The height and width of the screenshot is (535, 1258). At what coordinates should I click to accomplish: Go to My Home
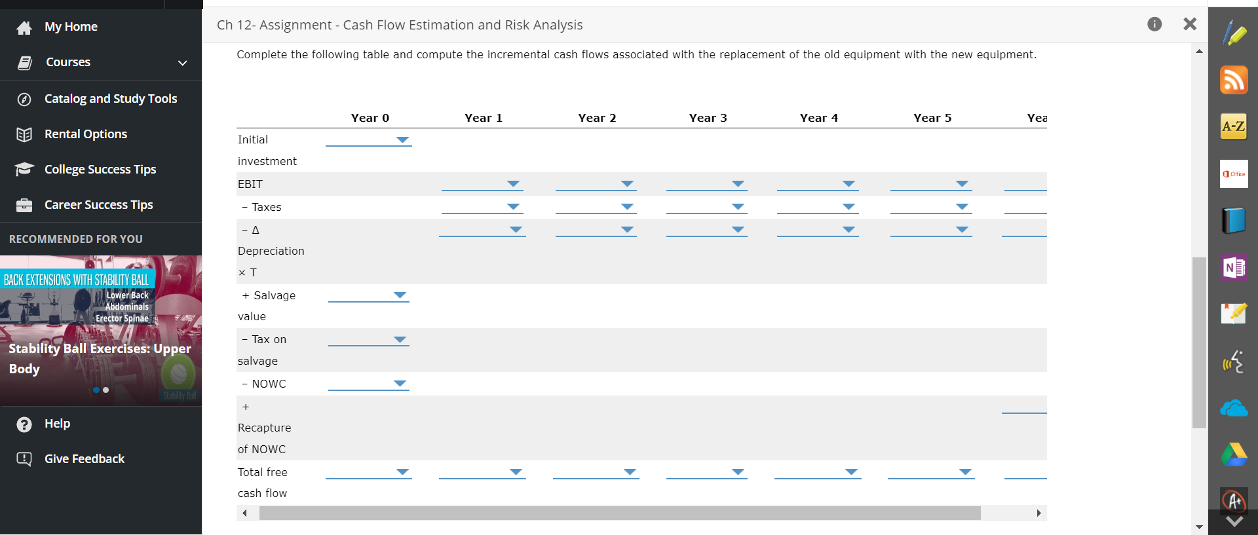71,27
